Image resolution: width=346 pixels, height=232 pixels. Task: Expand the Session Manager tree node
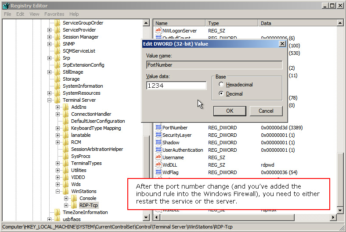[x=50, y=37]
